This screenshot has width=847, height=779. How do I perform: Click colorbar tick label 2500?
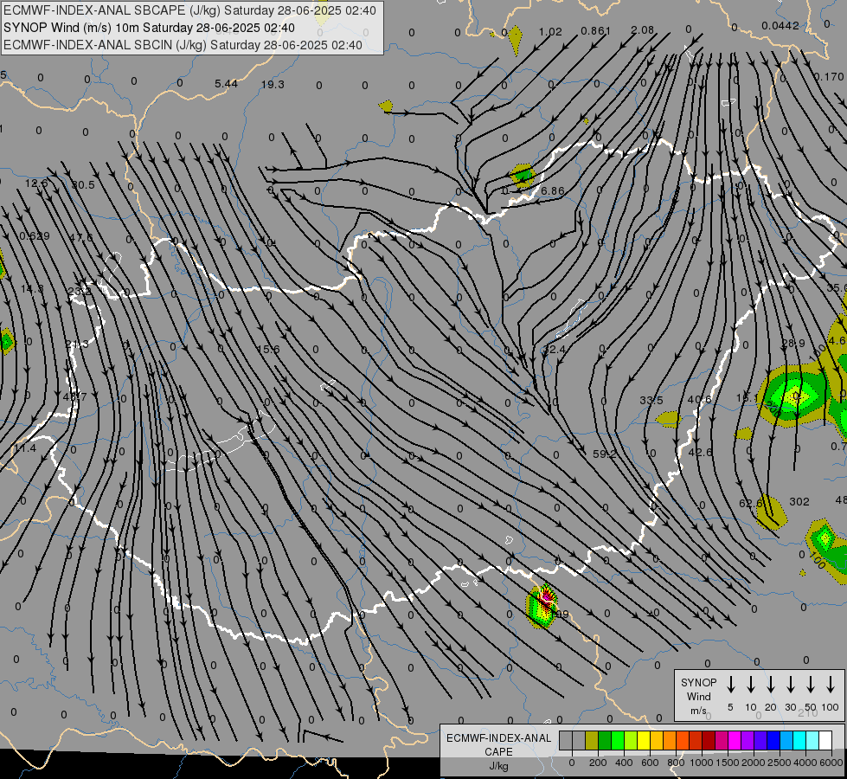780,763
